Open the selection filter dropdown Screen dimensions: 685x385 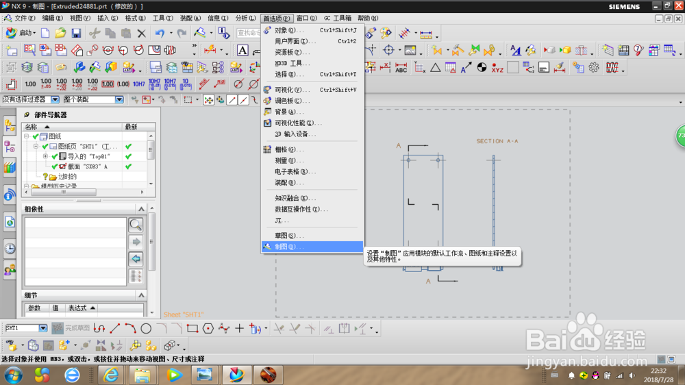click(55, 99)
